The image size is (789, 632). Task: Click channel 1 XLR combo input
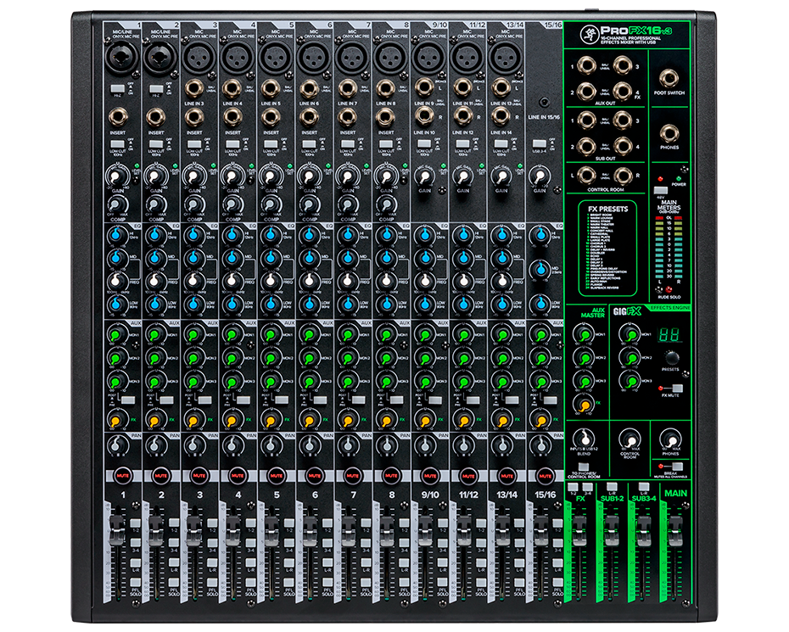point(121,59)
